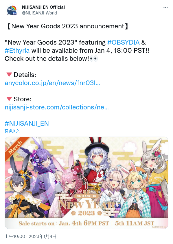The height and width of the screenshot is (244, 173).
Task: Open the NIJISANJI EN profile avatar
Action: [12, 10]
